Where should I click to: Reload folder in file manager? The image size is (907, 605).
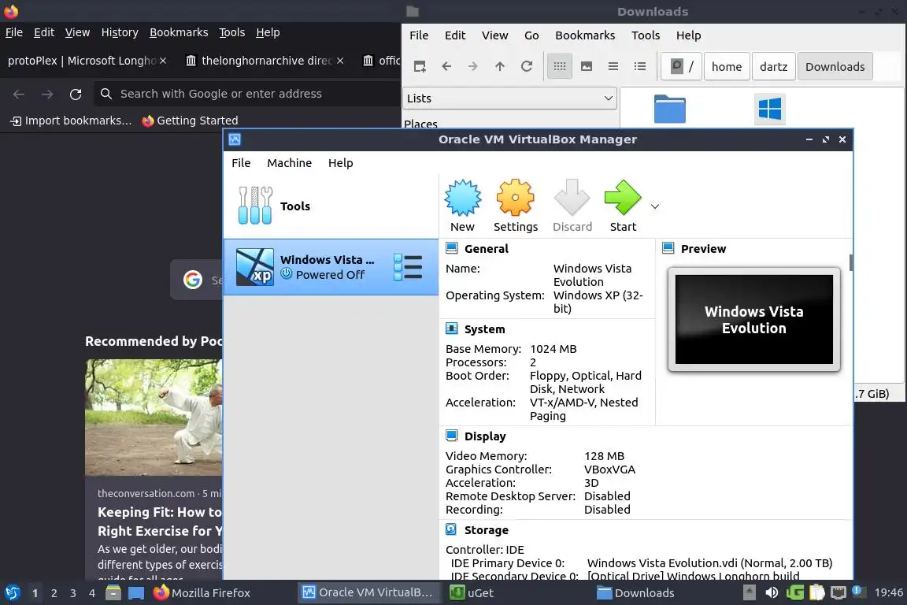pos(527,67)
